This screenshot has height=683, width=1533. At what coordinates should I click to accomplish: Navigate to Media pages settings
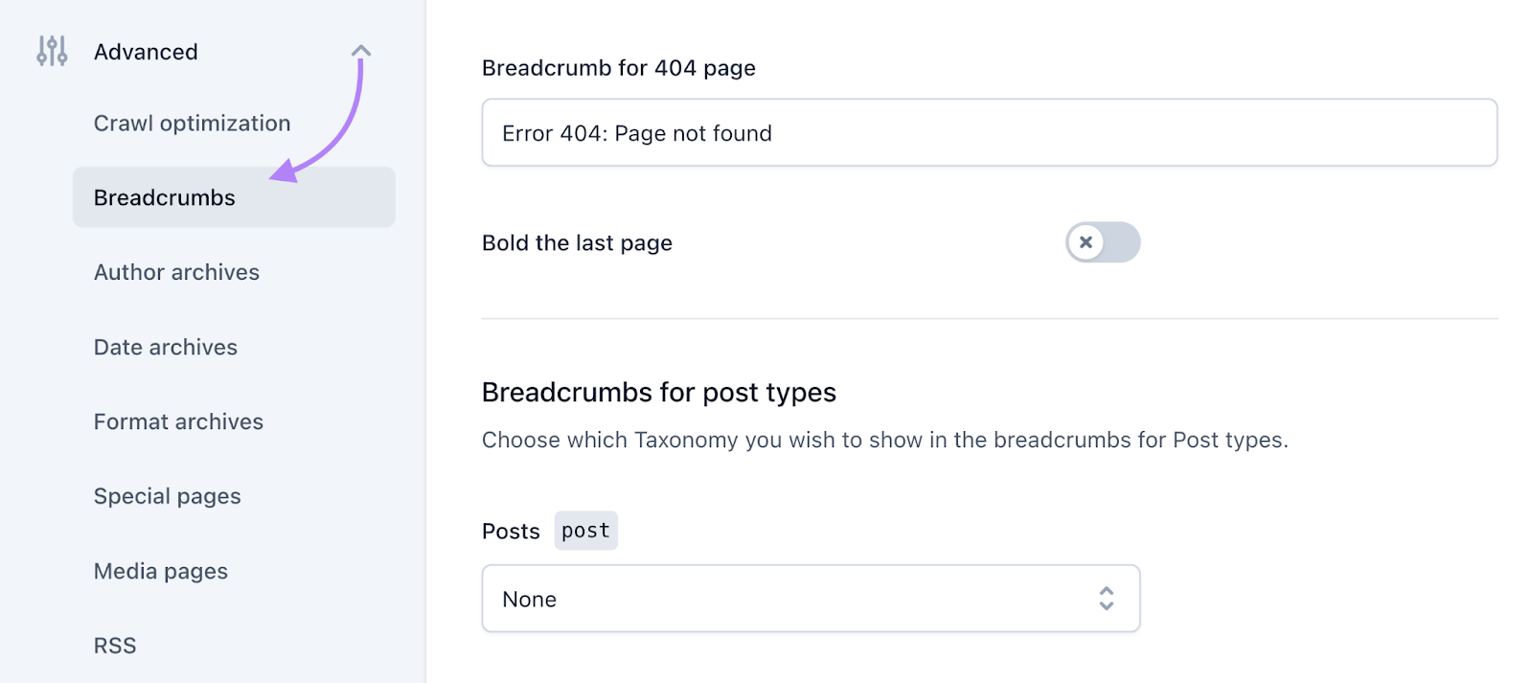pyautogui.click(x=160, y=571)
